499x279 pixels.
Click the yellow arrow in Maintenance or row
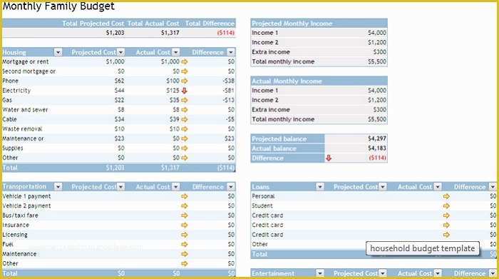click(185, 138)
